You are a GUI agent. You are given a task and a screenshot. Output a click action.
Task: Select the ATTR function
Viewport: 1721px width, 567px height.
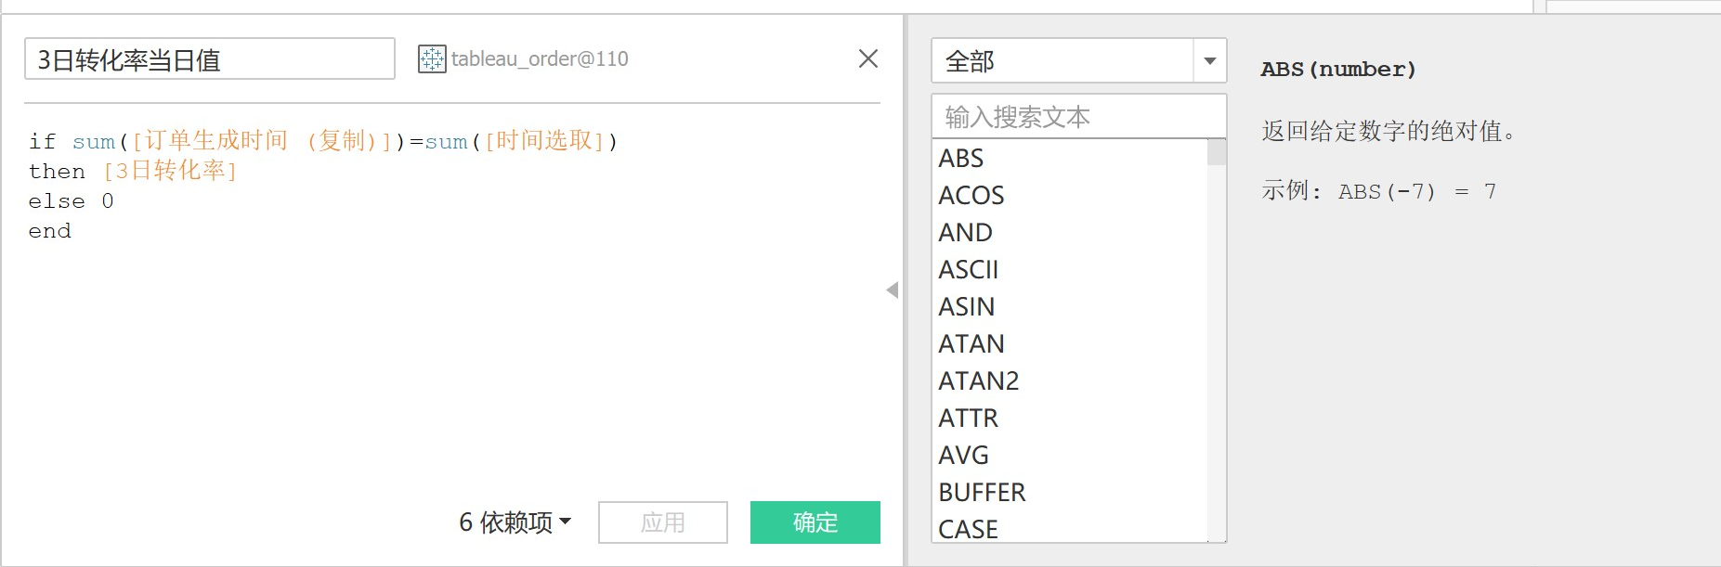pyautogui.click(x=968, y=418)
